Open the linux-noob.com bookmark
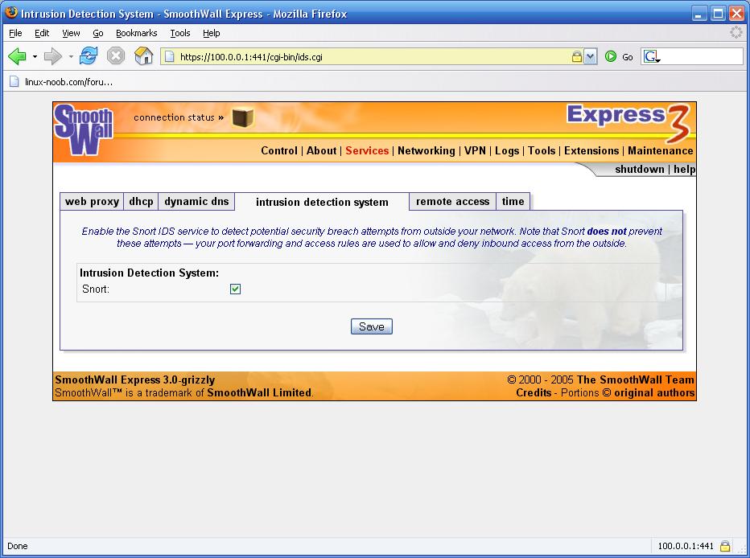The width and height of the screenshot is (750, 558). pyautogui.click(x=62, y=82)
